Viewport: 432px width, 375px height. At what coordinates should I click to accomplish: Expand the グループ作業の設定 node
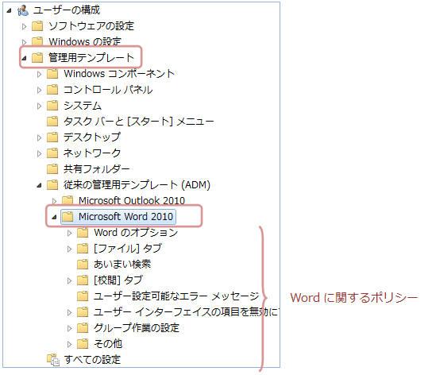[x=70, y=328]
